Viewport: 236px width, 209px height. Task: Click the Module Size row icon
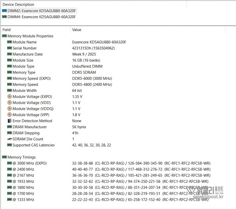tap(9, 60)
